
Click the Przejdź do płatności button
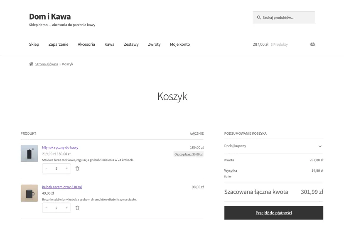point(273,212)
